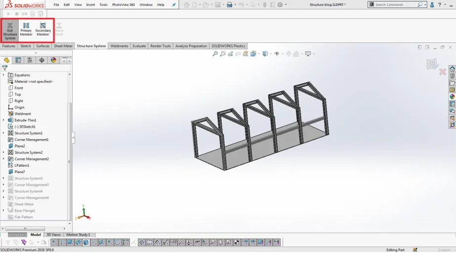Click the red X cancel icon in the viewport corner
Viewport: 456px width, 253px height.
click(x=442, y=72)
